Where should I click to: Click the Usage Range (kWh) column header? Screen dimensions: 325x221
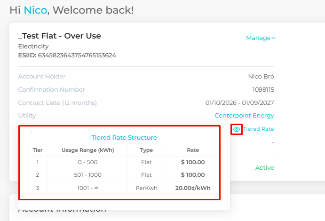pyautogui.click(x=87, y=150)
